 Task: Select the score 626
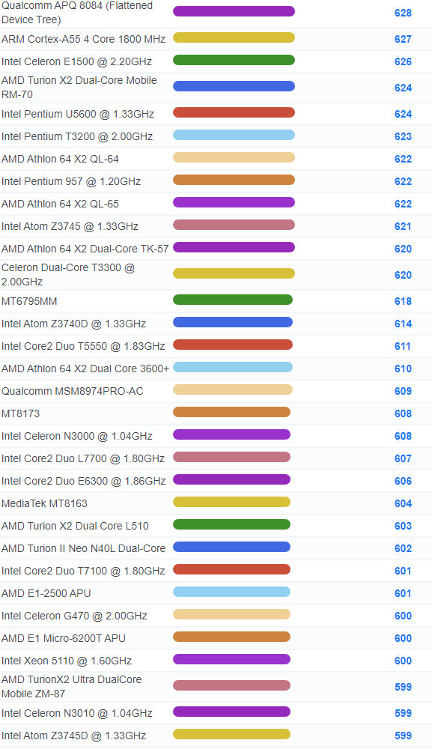click(x=403, y=61)
